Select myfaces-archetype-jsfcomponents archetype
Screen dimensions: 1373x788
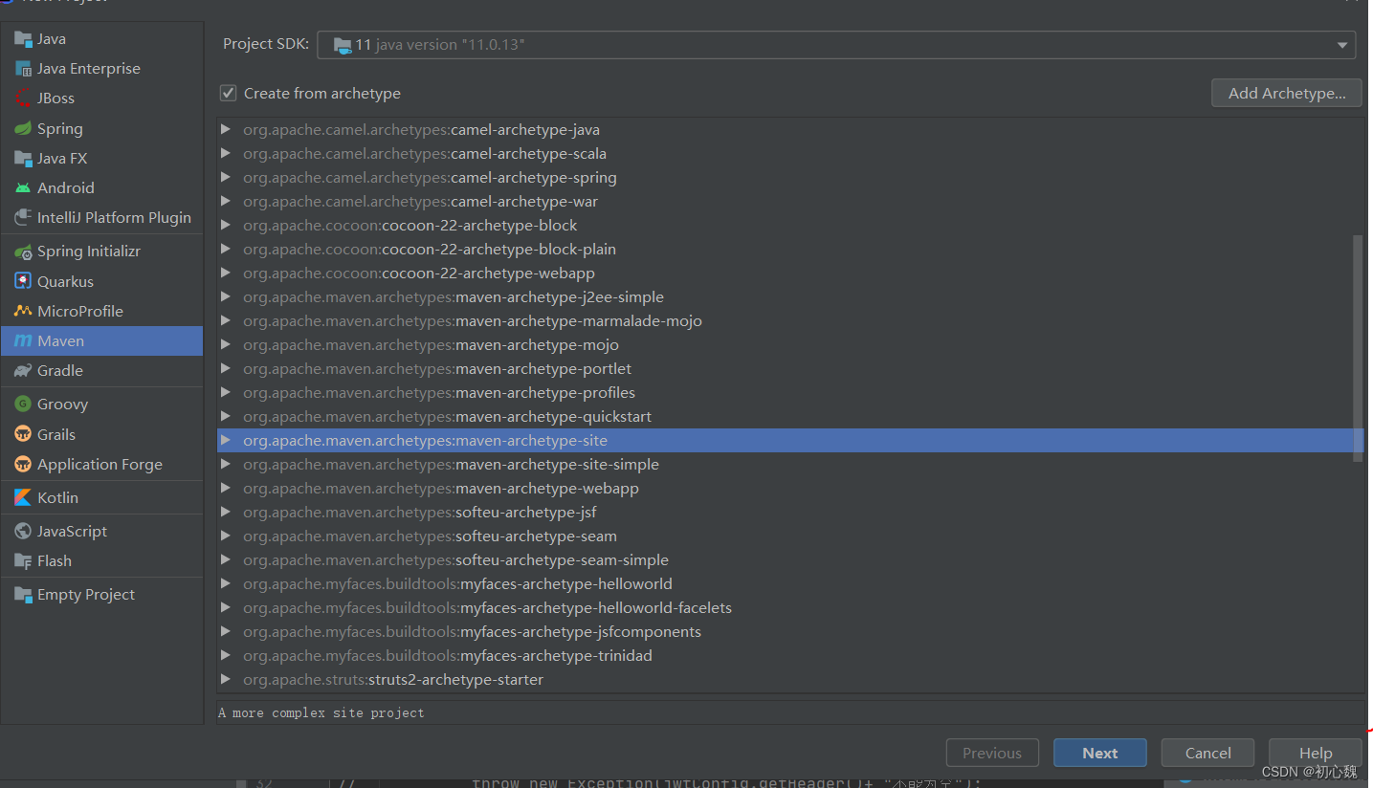point(790,631)
